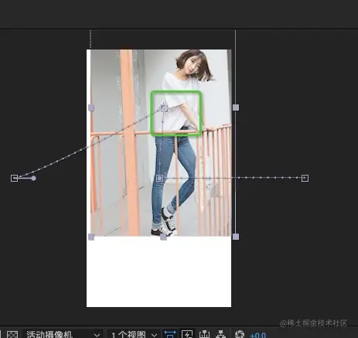Click the right-middle layer transform handle

[x=236, y=108]
